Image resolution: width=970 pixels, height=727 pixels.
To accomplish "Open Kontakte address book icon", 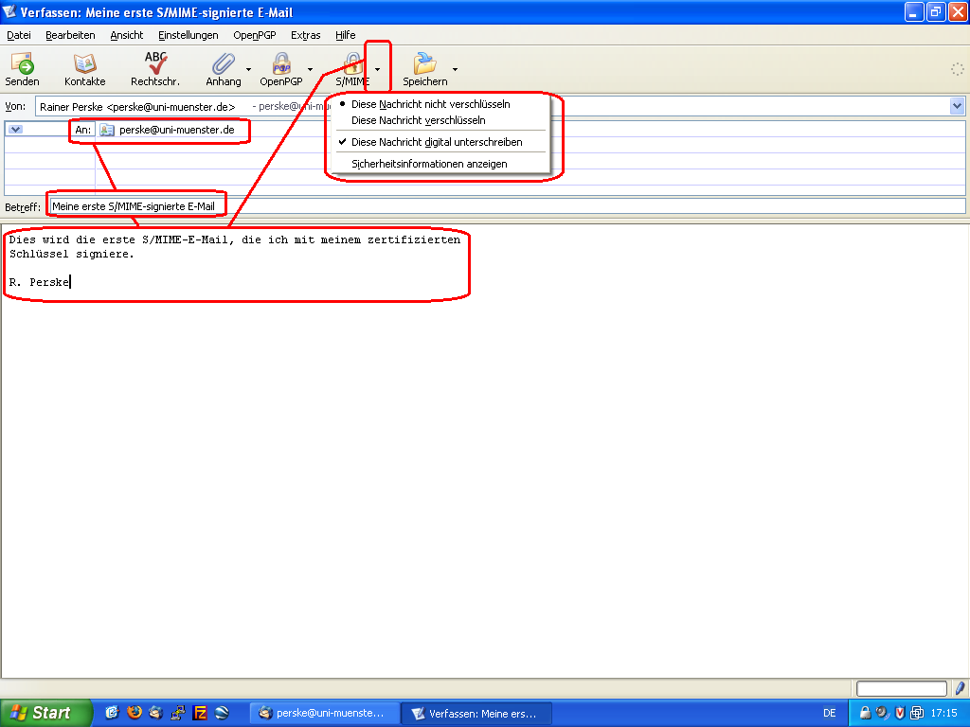I will point(84,64).
